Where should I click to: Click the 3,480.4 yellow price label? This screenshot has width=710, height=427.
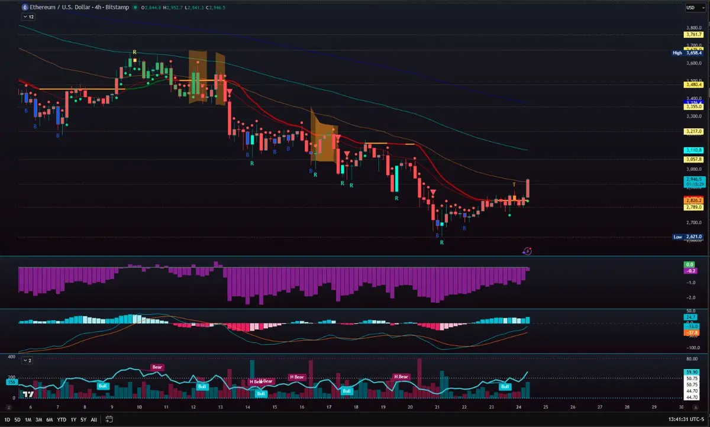coord(693,85)
